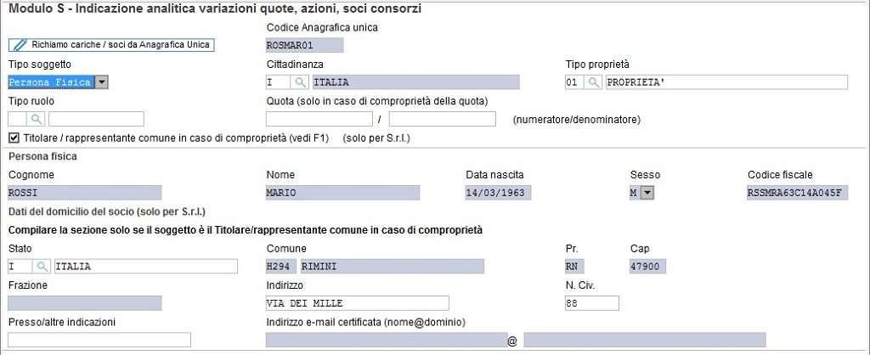Screen dimensions: 870x355
Task: Focus the Quota denominatore field
Action: point(442,119)
